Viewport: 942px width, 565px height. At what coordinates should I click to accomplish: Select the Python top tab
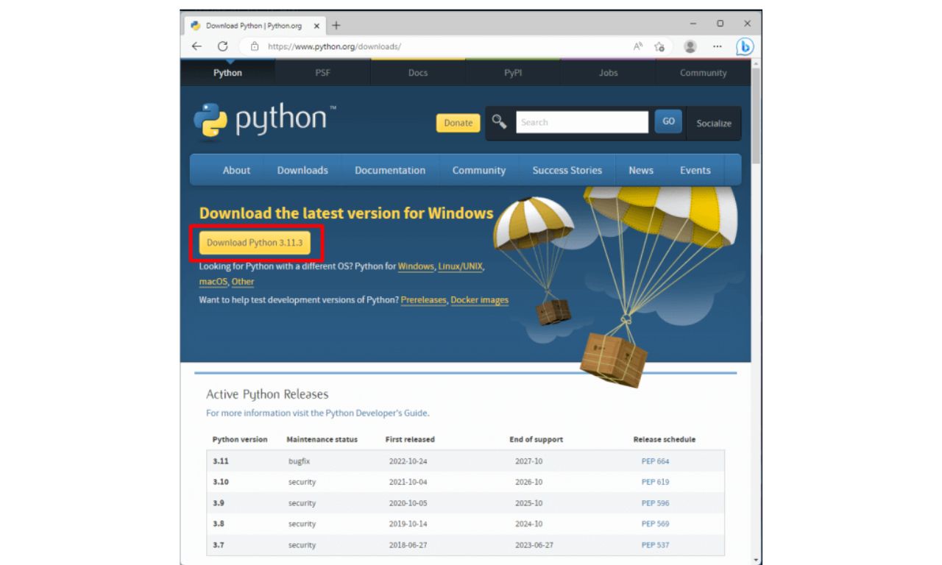point(227,73)
